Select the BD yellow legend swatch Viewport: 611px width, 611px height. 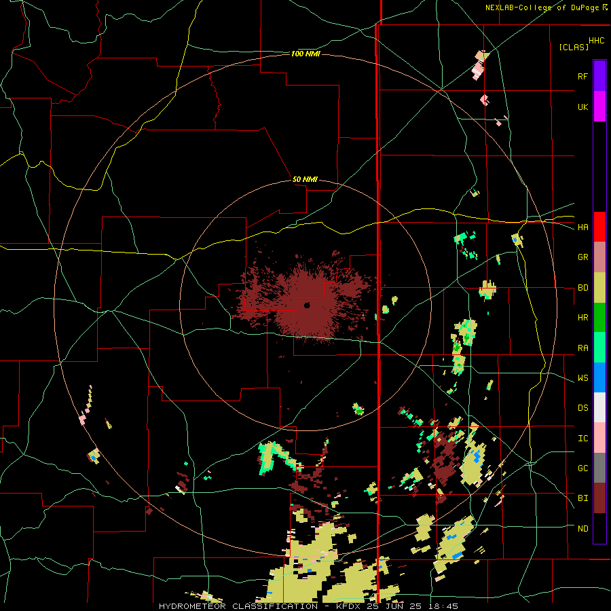(x=599, y=288)
